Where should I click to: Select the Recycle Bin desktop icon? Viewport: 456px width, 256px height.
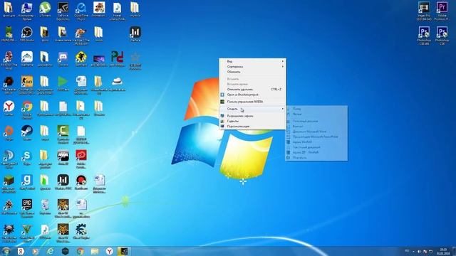click(45, 206)
